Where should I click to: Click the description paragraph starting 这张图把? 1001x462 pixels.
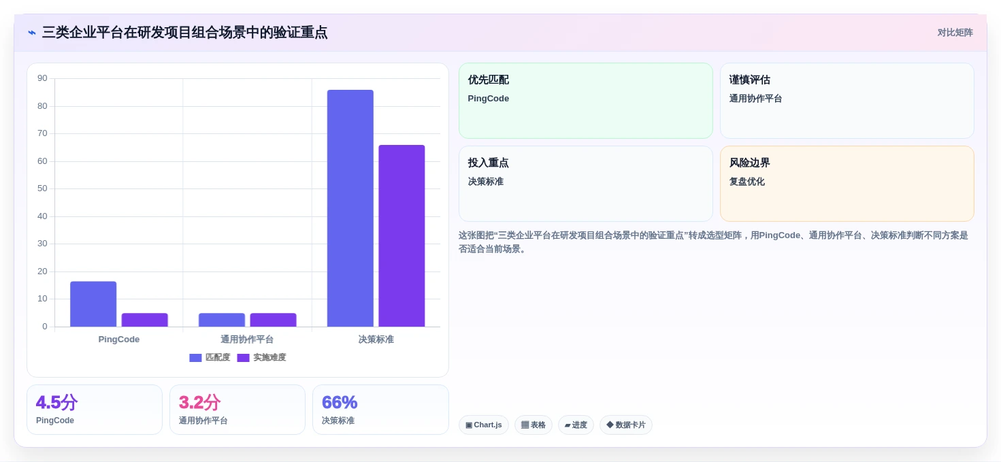[713, 242]
